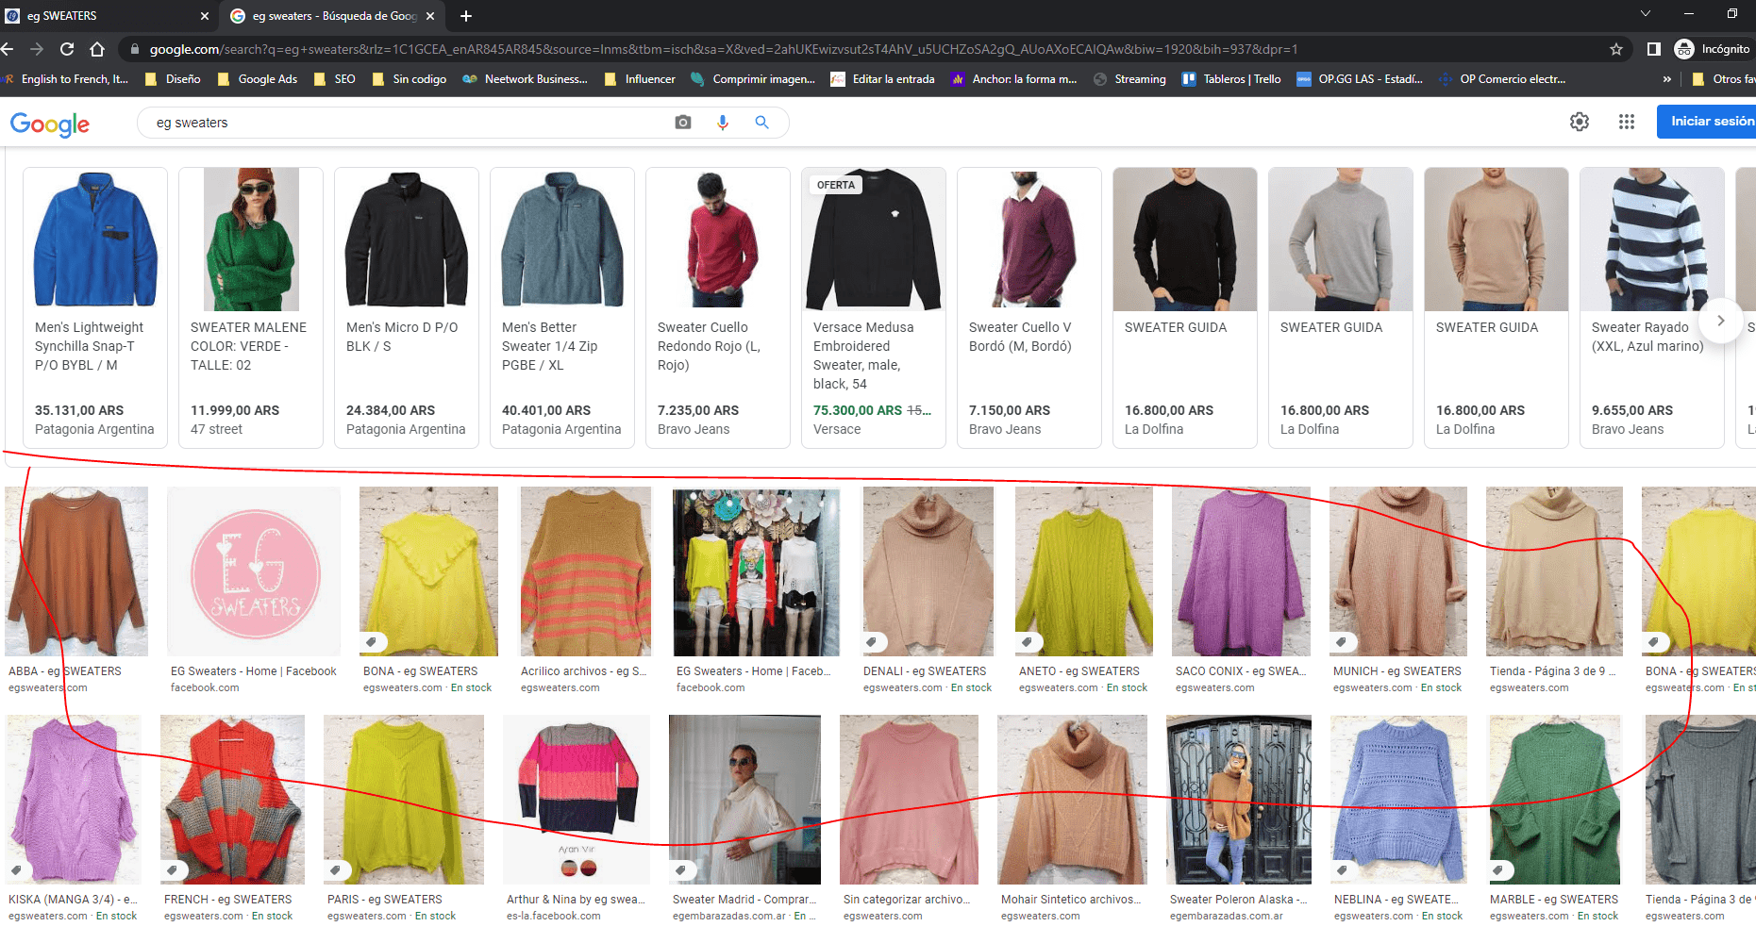Click Mohair Sintetico archivos caption
The image size is (1756, 943).
click(1071, 900)
